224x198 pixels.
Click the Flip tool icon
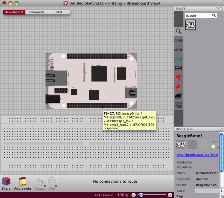[52, 181]
